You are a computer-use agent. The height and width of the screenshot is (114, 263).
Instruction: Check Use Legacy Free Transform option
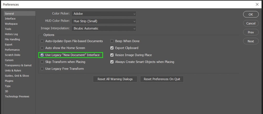[x=42, y=69]
